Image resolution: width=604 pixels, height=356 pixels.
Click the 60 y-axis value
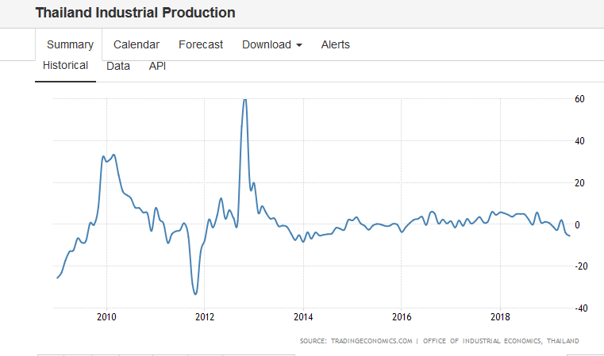579,99
